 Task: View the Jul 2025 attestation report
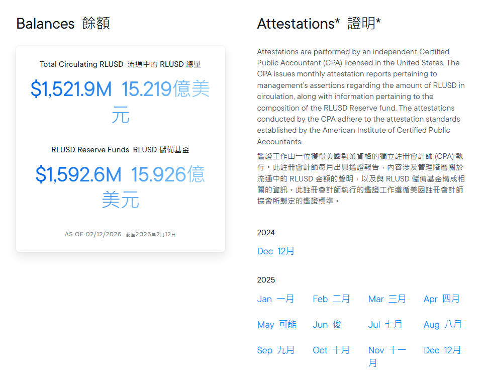coord(385,325)
